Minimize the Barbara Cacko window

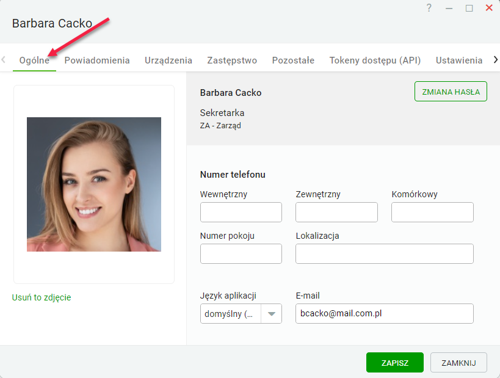tap(449, 9)
